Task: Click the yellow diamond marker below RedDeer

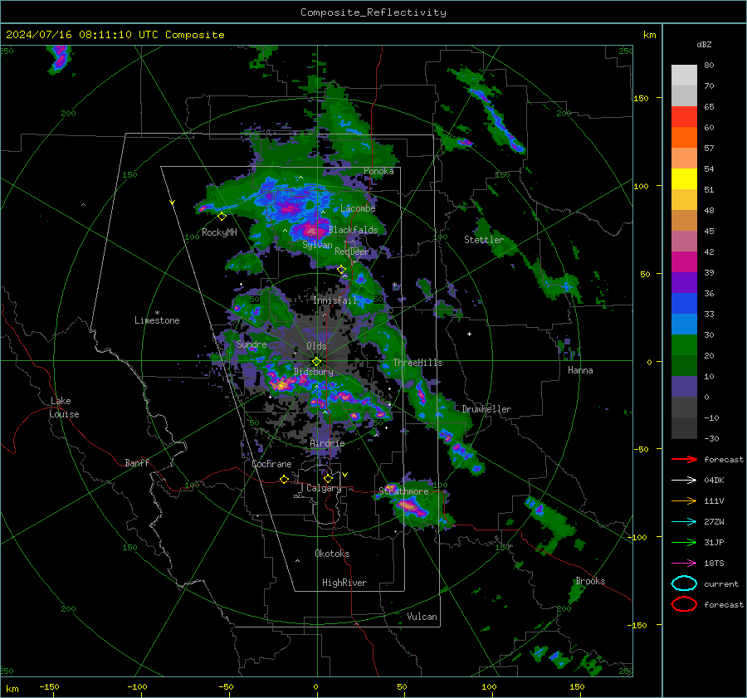Action: (x=341, y=270)
